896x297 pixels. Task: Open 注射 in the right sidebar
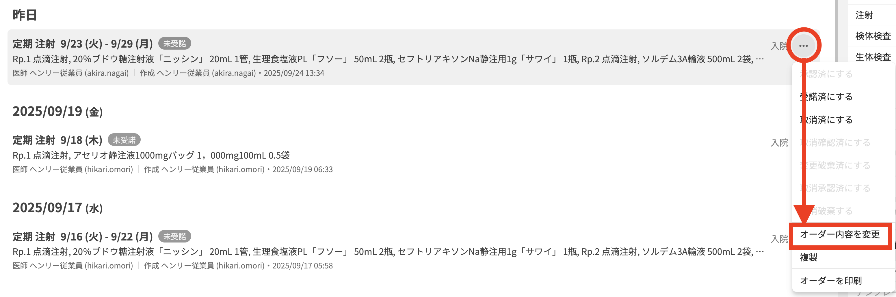pos(864,15)
